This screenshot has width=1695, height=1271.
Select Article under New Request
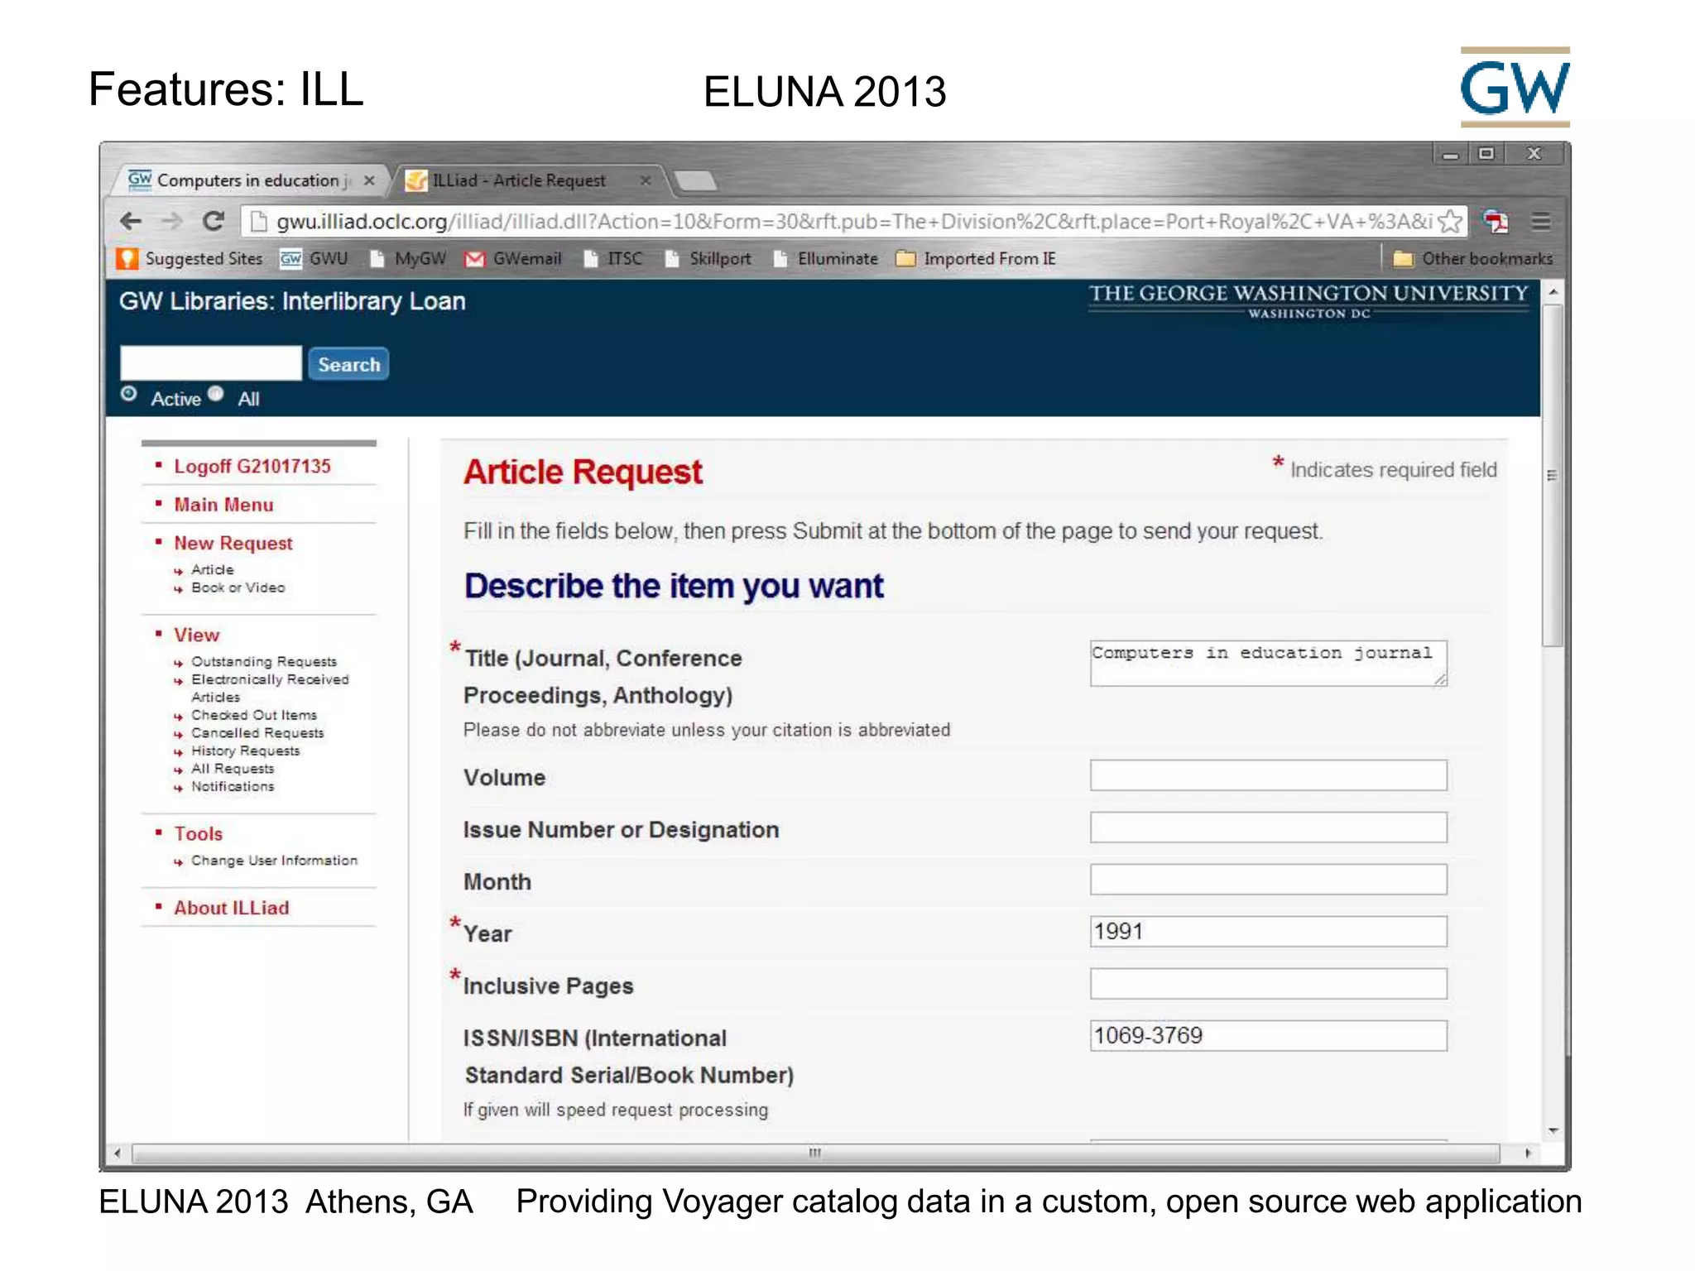[x=213, y=570]
